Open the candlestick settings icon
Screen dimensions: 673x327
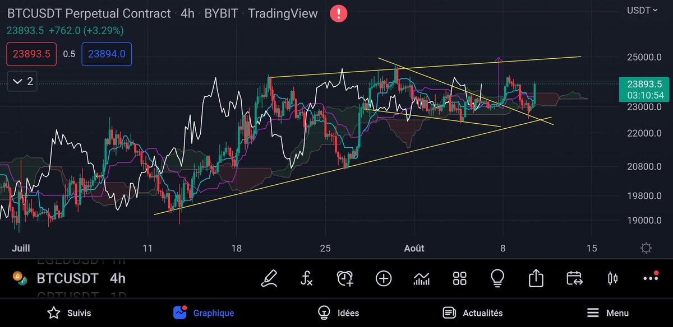click(612, 278)
